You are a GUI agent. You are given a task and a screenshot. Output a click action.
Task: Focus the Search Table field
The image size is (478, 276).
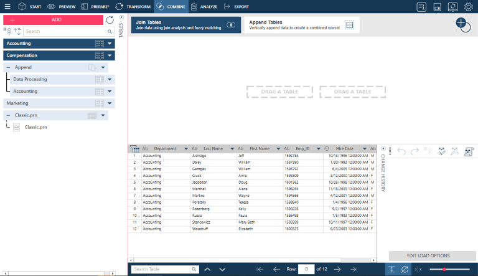165,269
